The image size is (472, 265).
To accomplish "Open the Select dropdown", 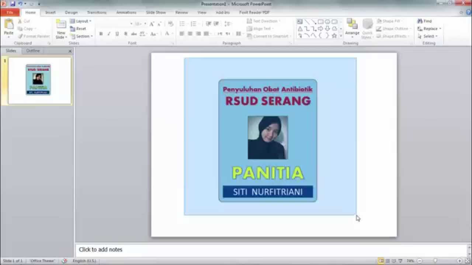I will (427, 36).
